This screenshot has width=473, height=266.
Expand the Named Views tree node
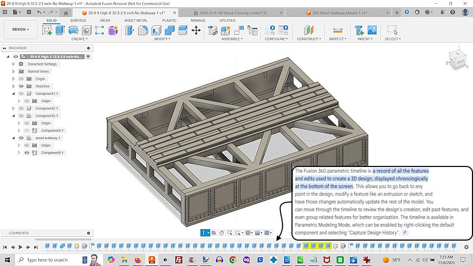(x=14, y=72)
